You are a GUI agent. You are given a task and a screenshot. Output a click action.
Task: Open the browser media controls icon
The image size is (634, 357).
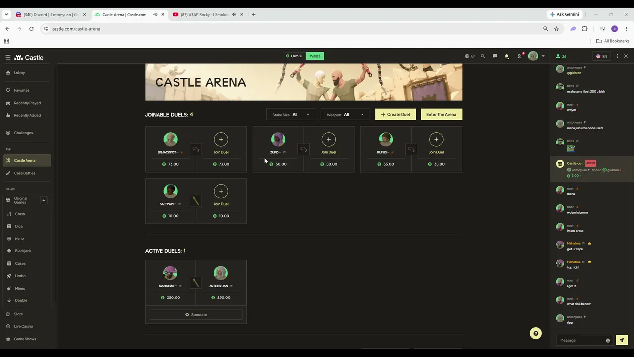602,29
